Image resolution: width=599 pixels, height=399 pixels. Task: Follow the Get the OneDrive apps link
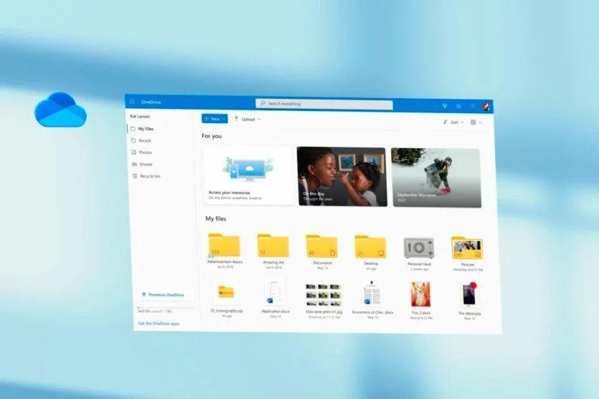coord(158,323)
